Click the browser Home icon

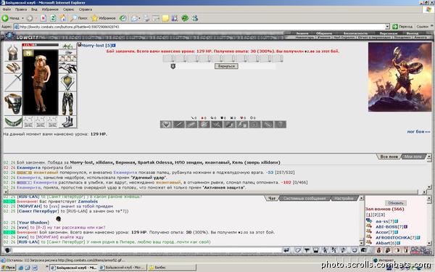click(x=63, y=18)
